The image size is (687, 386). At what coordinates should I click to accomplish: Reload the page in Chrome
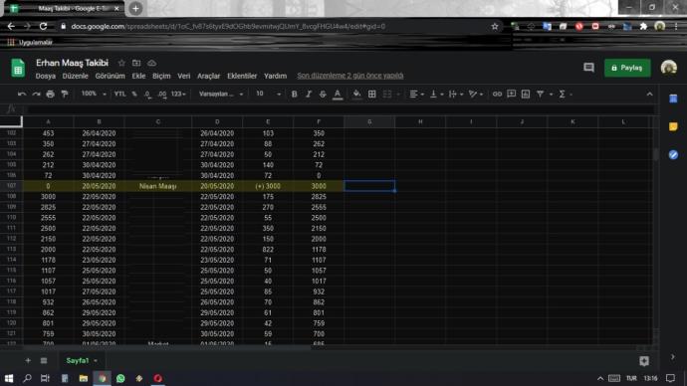click(43, 26)
